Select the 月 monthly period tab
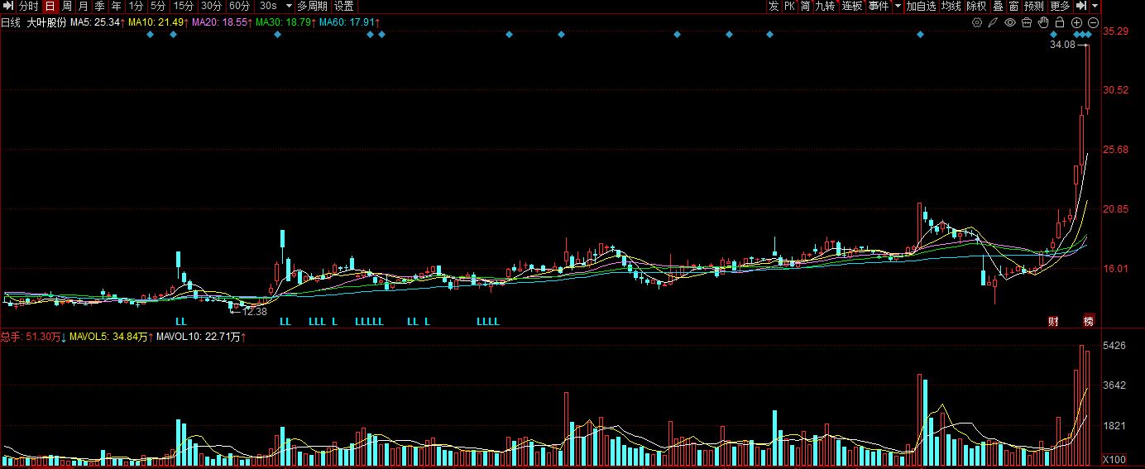 83,6
